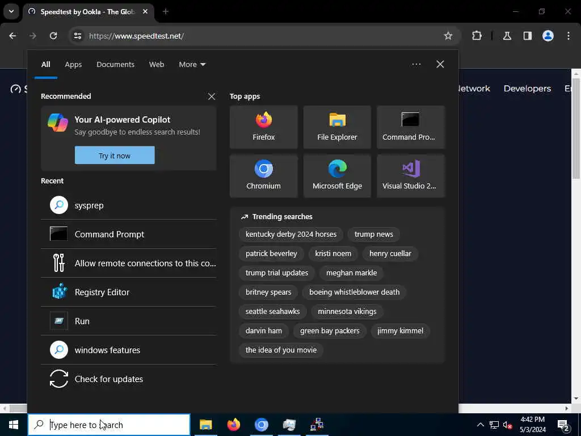Open Command Prompt from Recent list
Viewport: 581px width, 436px height.
(129, 234)
